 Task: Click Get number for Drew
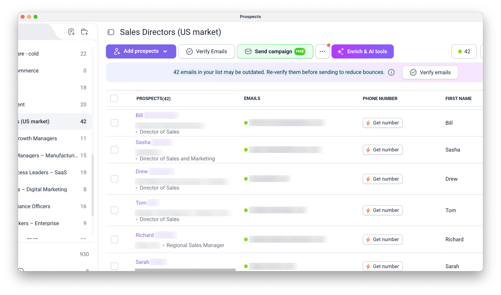[383, 179]
